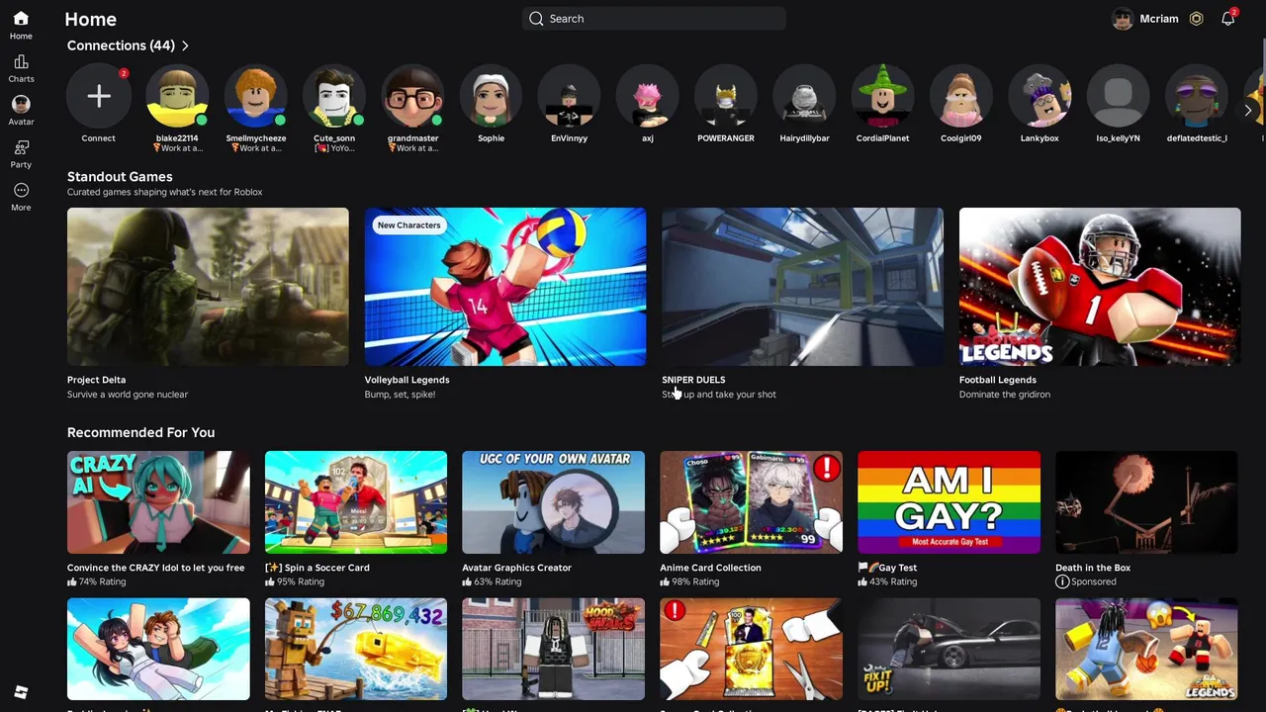Viewport: 1266px width, 712px height.
Task: Click the "New Characters" badge
Action: click(408, 225)
